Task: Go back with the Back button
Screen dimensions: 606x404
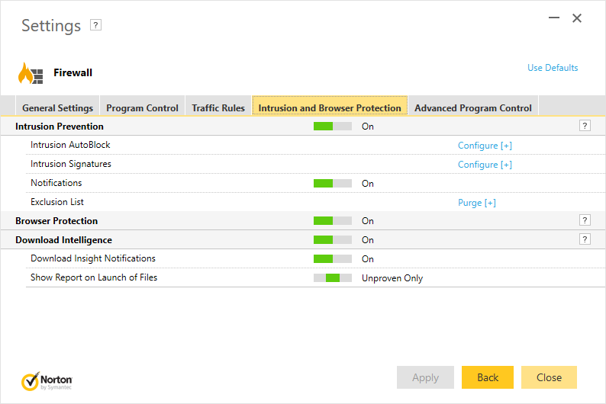Action: pos(488,377)
